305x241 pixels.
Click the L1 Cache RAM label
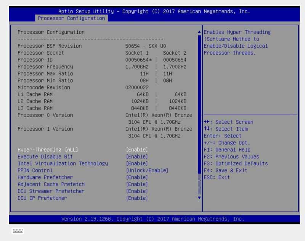[35, 94]
